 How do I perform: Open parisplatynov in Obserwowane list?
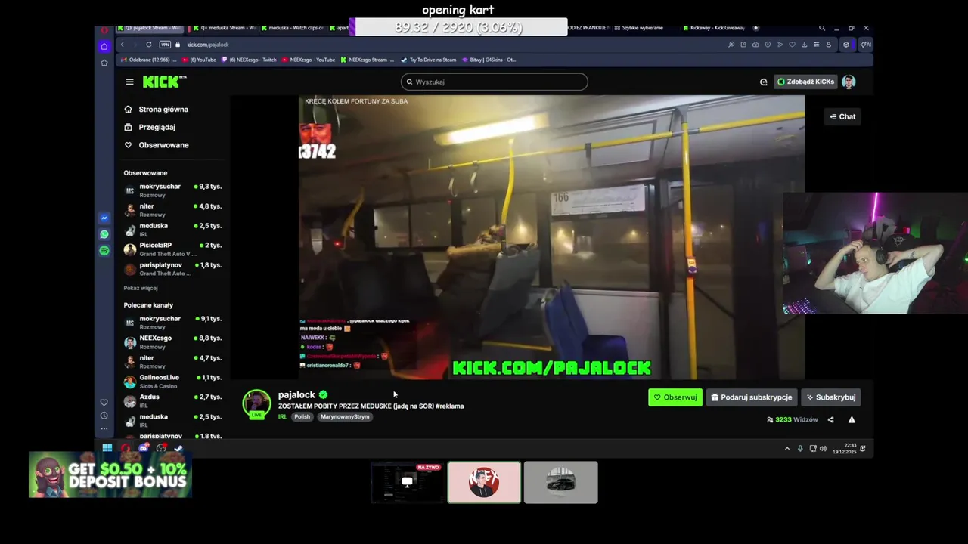172,268
